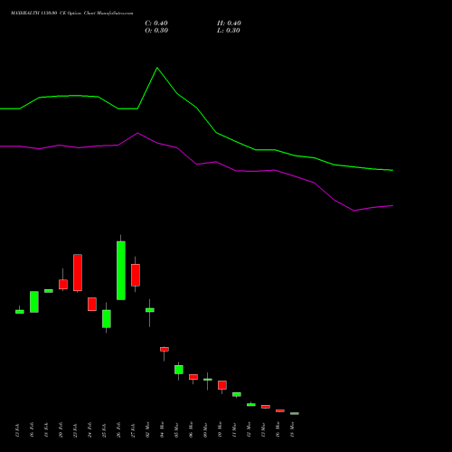Select the red candlestick for 27 Feb
Viewport: 452px width, 452px height.
[x=136, y=275]
